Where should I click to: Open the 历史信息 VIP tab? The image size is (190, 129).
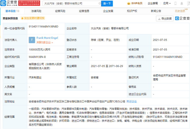[x=180, y=11]
